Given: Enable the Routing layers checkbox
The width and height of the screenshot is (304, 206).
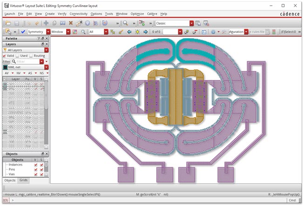Looking at the screenshot, I should coord(31,55).
